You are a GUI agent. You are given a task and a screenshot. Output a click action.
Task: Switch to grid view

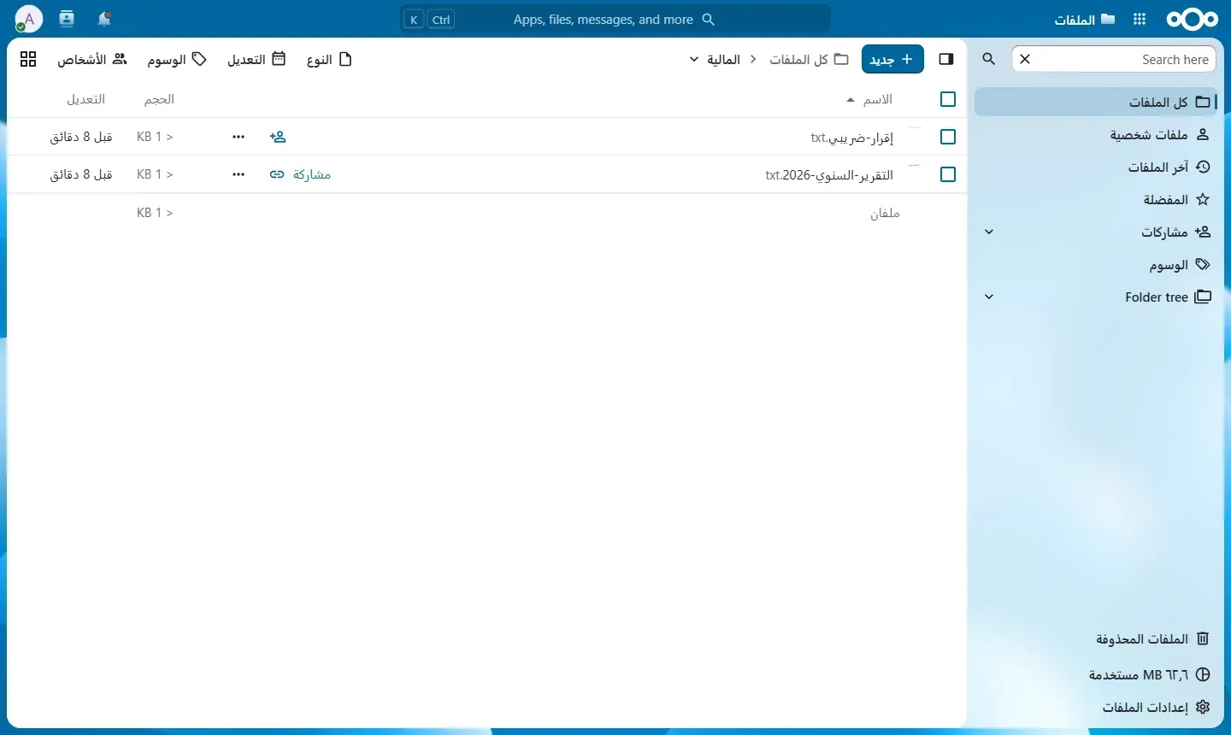tap(28, 59)
